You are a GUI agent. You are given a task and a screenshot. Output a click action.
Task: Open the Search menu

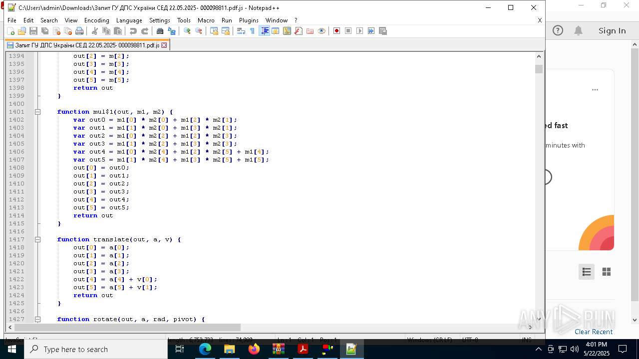pos(49,20)
